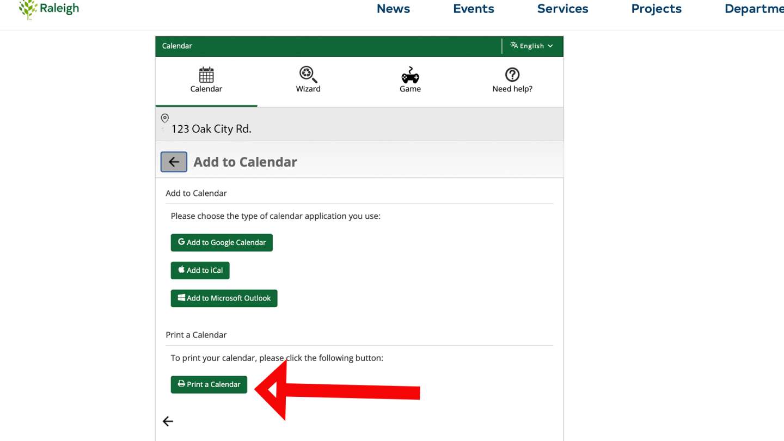
Task: Open the English language dropdown
Action: tap(532, 46)
